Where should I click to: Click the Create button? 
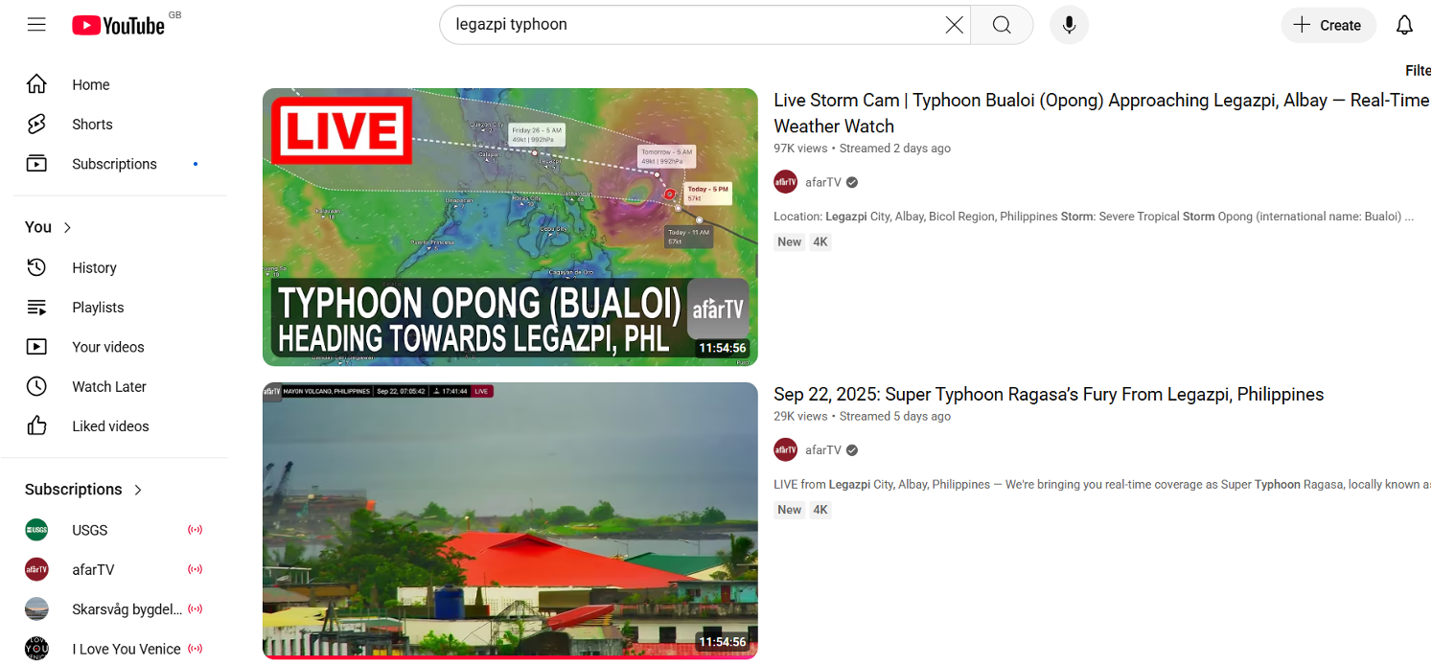pyautogui.click(x=1328, y=25)
